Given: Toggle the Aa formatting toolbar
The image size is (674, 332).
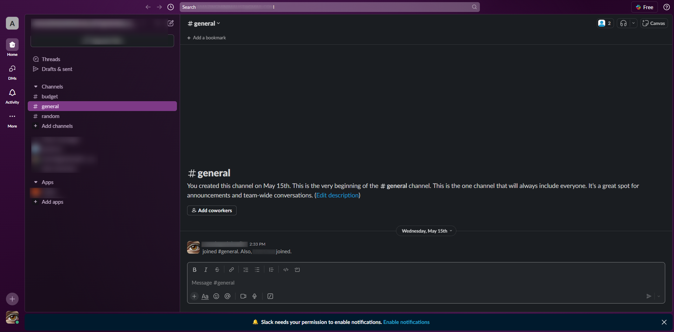Looking at the screenshot, I should tap(205, 296).
